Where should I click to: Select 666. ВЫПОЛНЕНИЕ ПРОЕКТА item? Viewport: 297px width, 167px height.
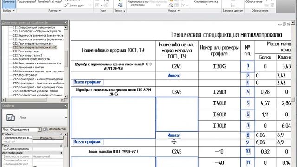[x=31, y=59]
